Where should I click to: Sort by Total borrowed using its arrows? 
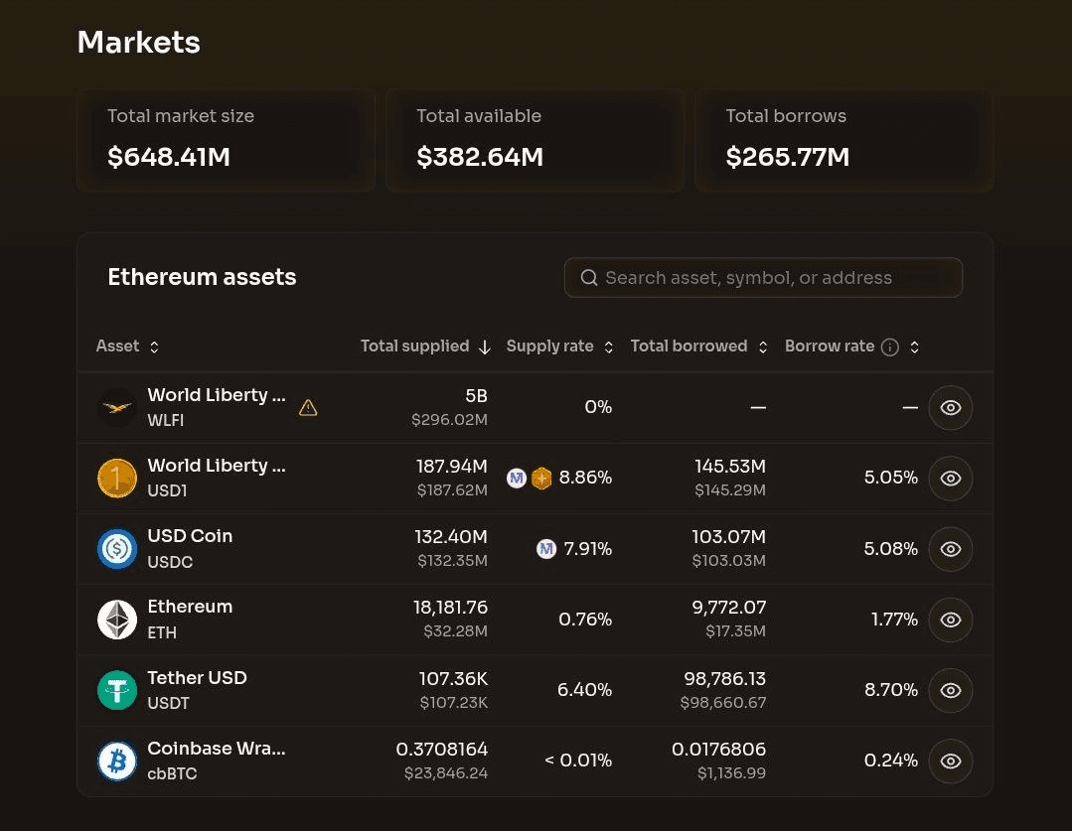coord(763,347)
